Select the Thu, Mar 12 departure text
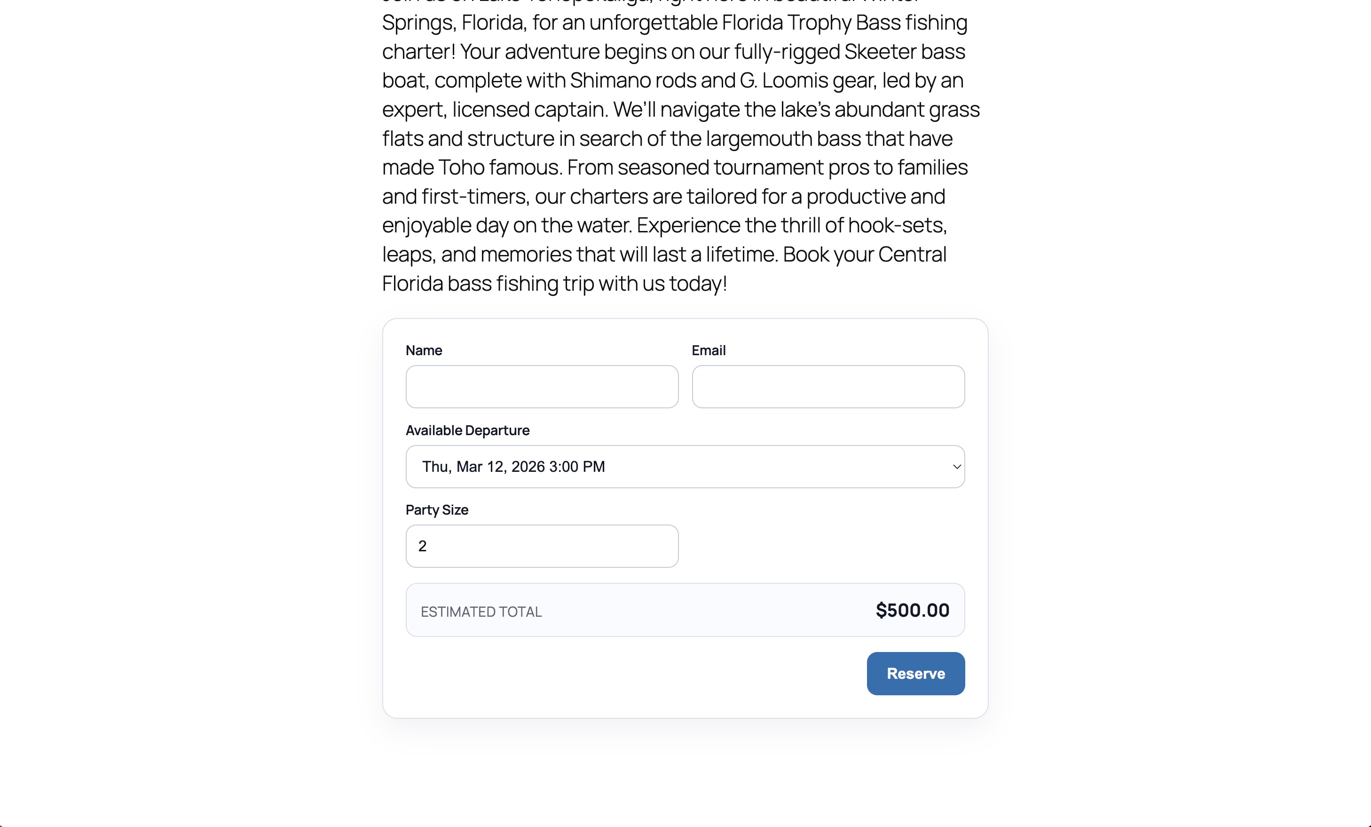 pyautogui.click(x=512, y=467)
